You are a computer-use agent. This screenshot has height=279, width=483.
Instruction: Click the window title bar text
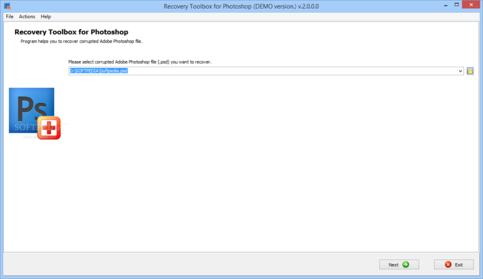(x=241, y=6)
